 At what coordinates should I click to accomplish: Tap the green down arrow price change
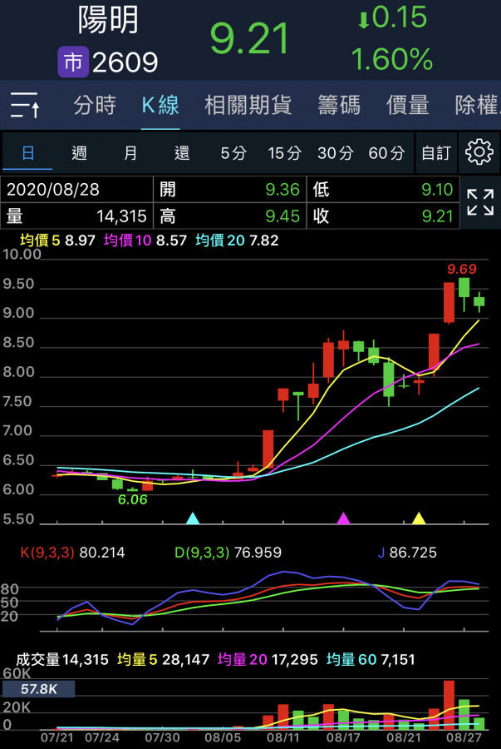click(x=363, y=19)
